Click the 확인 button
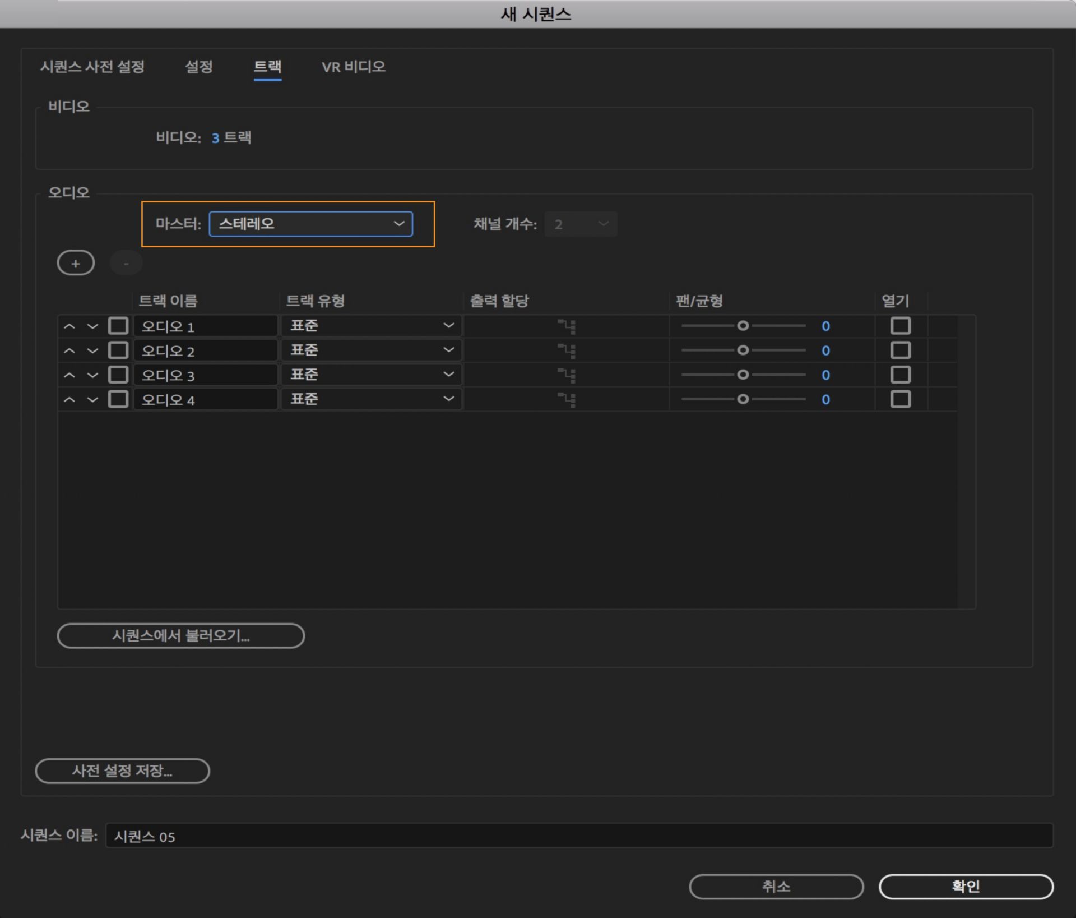The image size is (1076, 918). 966,886
